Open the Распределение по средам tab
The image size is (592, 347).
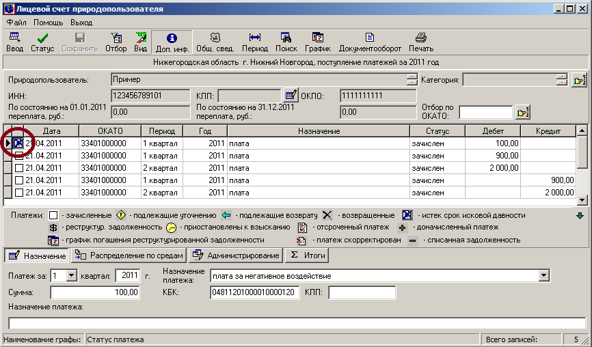pyautogui.click(x=129, y=255)
